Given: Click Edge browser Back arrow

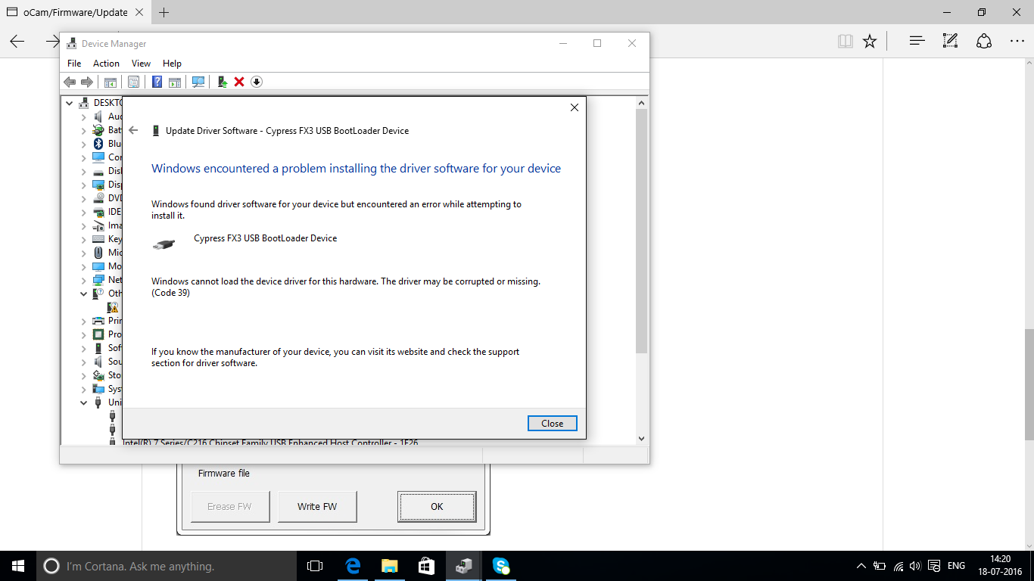Looking at the screenshot, I should point(17,42).
